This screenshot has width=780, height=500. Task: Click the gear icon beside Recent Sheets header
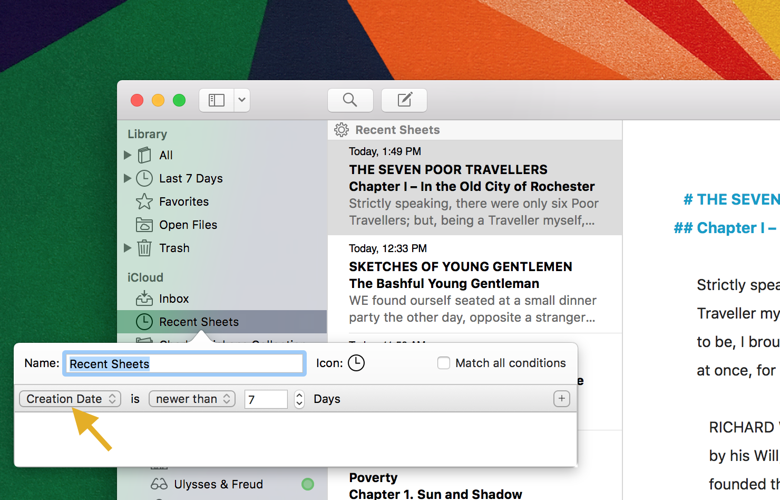[342, 130]
